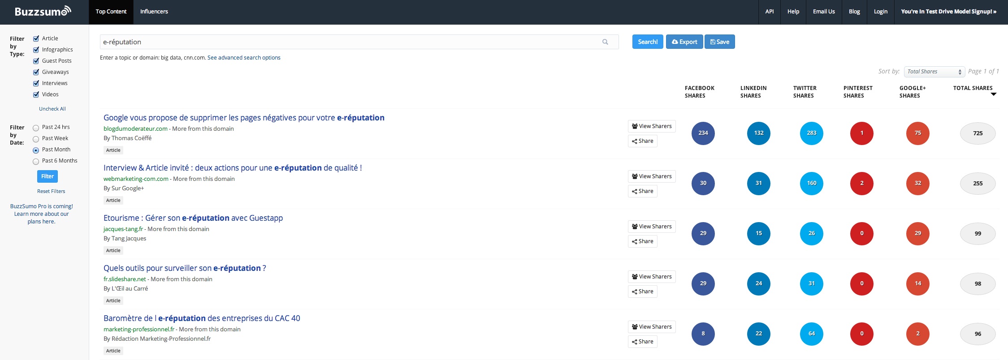This screenshot has width=1008, height=360.
Task: Open the Email Us menu item
Action: click(824, 12)
